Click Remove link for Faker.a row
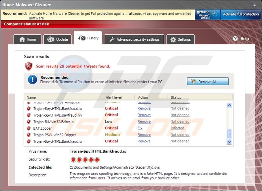This screenshot has height=191, width=262. pyautogui.click(x=144, y=122)
